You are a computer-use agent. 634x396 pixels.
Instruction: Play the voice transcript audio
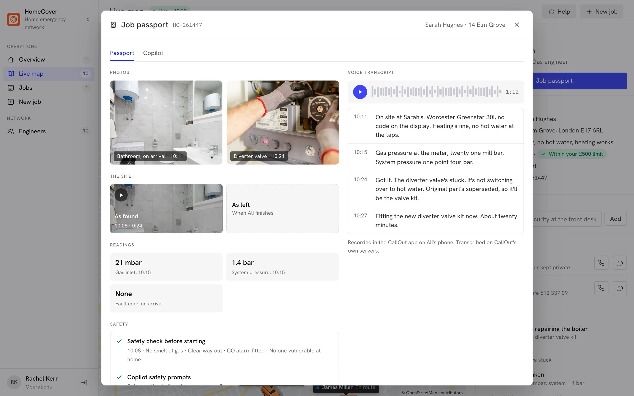click(360, 92)
